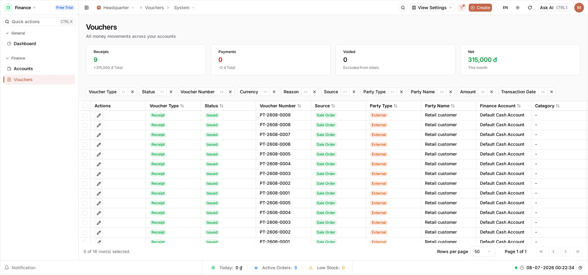
Task: Select Vouchers in the sidebar
Action: coord(39,80)
